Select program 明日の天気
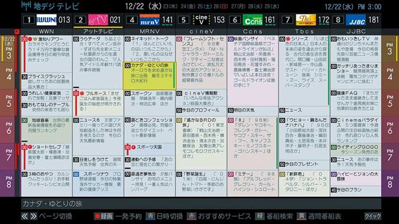399x224 pixels. pos(253,110)
